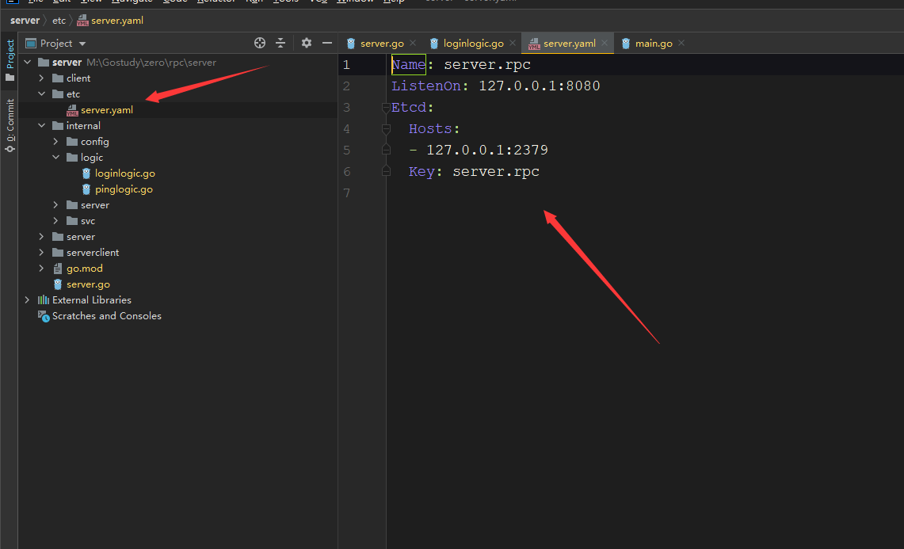Click the YML icon on the server.yaml tab
904x549 pixels.
[534, 44]
